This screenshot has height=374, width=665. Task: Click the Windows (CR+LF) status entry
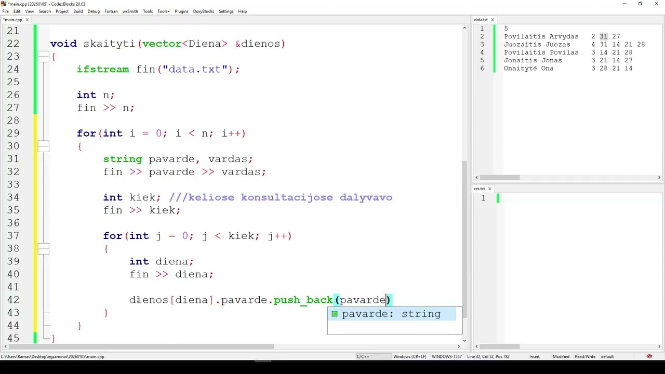click(x=409, y=356)
